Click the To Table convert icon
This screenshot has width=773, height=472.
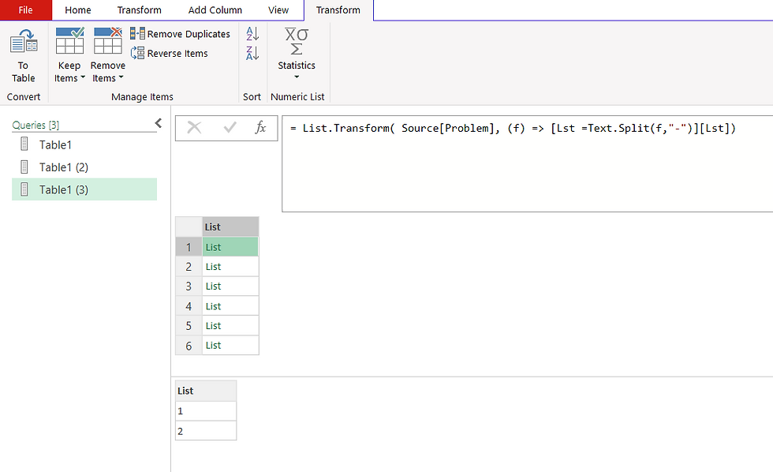(24, 42)
